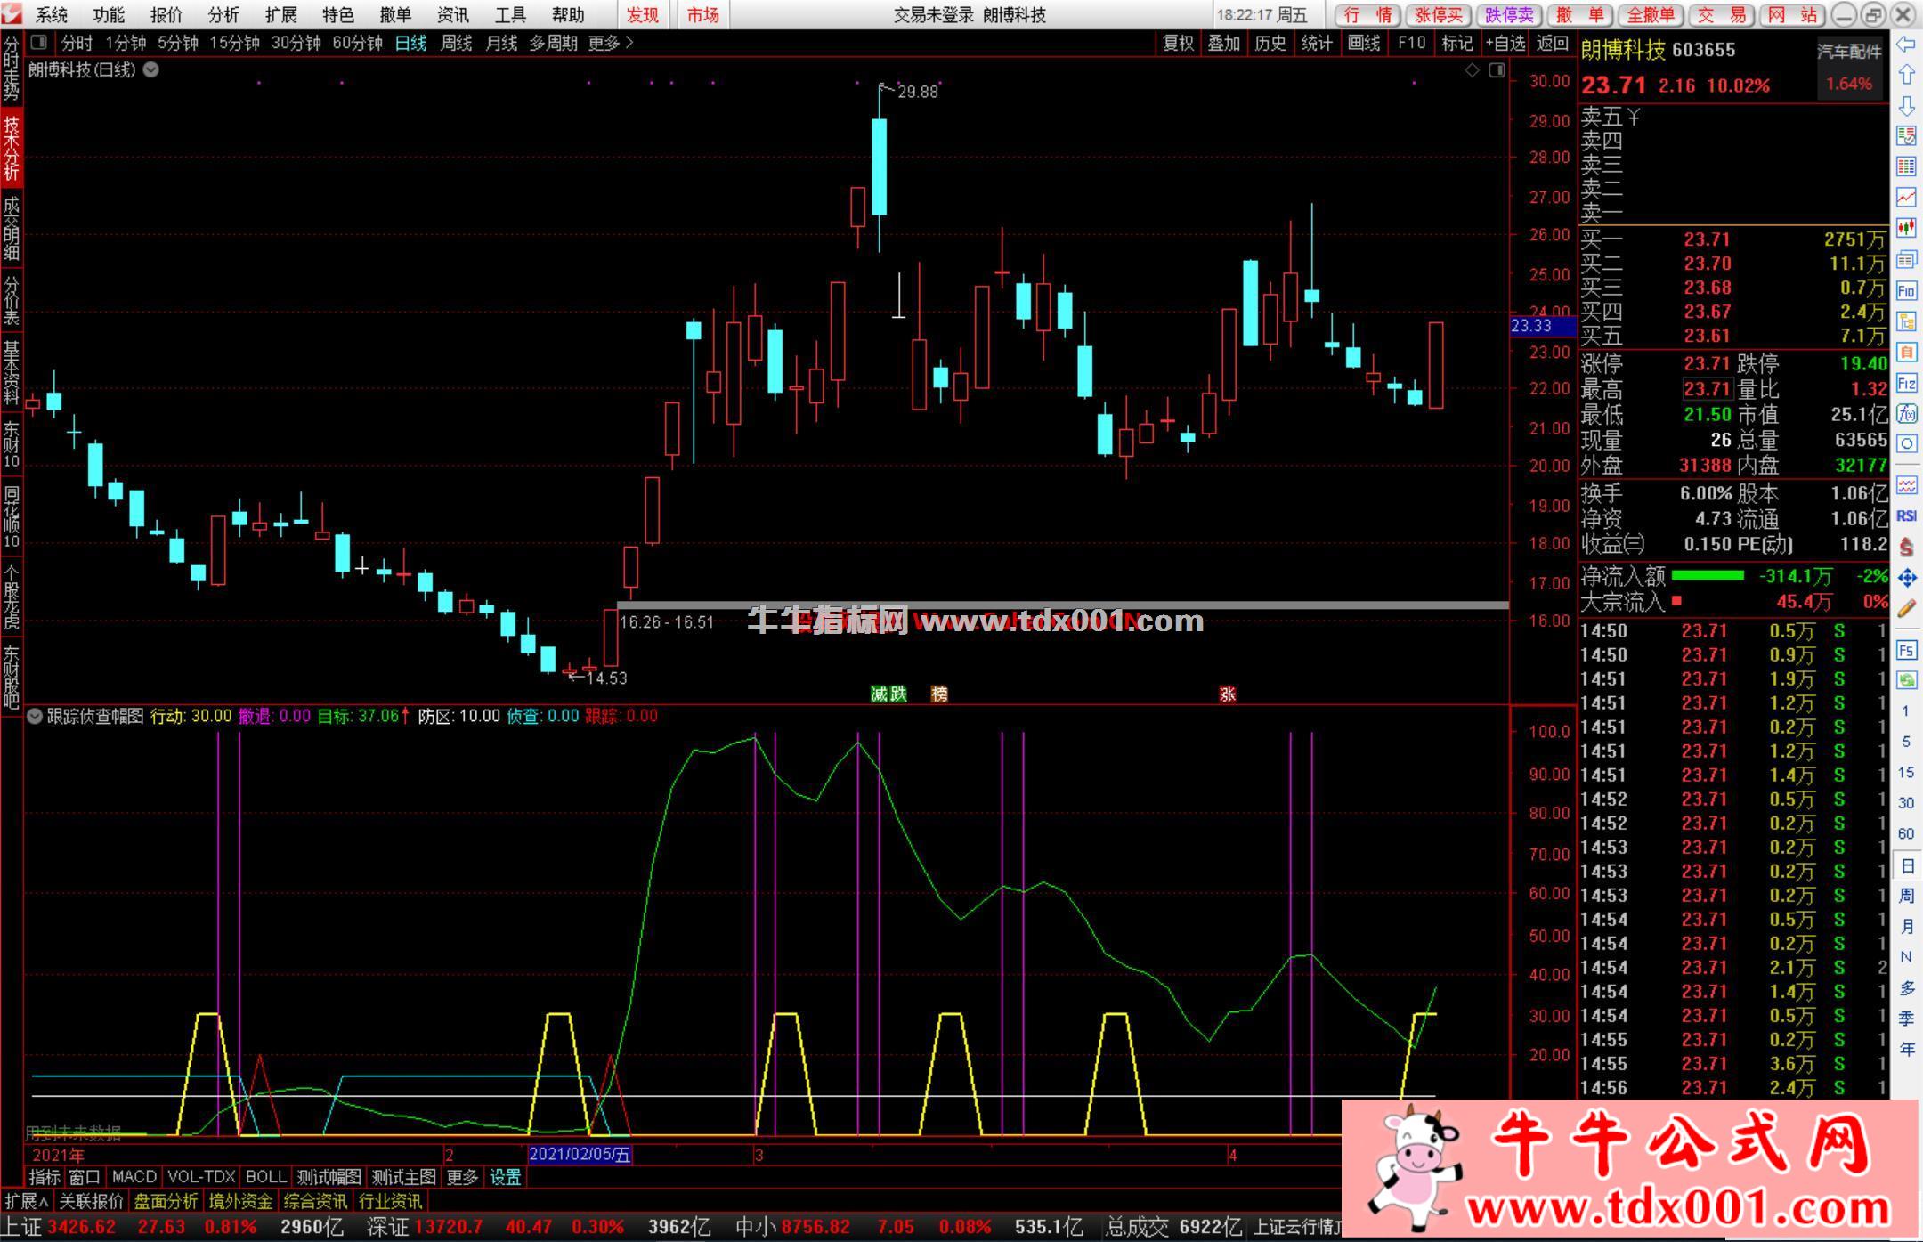Click the 全撤单 button

pos(1651,15)
